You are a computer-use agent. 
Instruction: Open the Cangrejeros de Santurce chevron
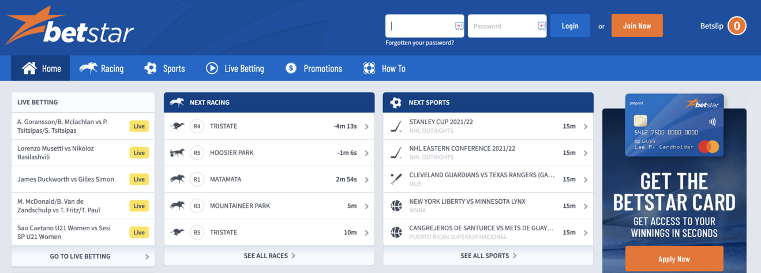[x=586, y=233]
